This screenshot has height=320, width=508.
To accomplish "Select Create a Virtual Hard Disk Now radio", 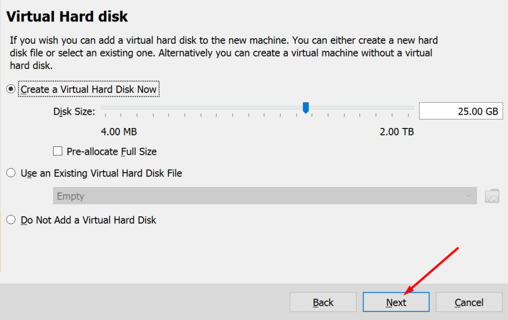I will [x=11, y=89].
